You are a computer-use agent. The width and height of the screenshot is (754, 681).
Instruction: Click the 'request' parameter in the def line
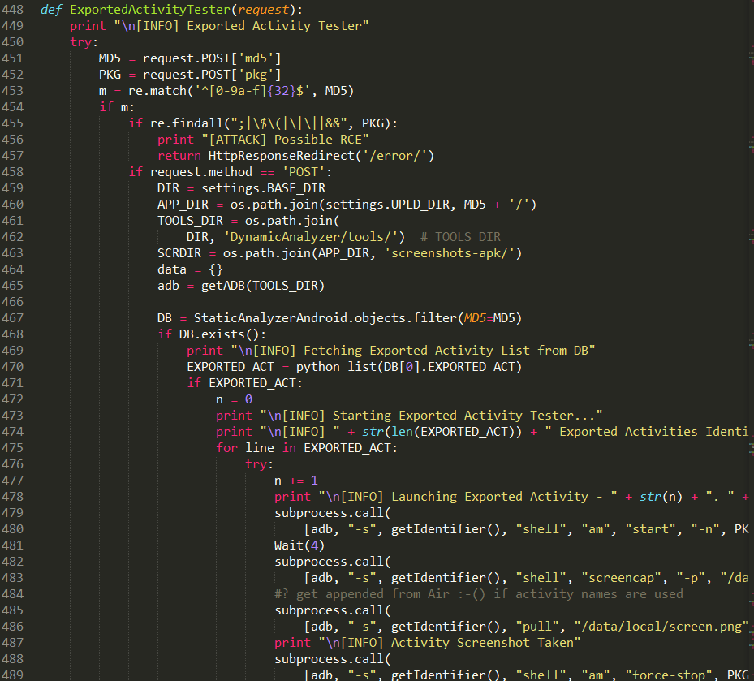tap(263, 10)
